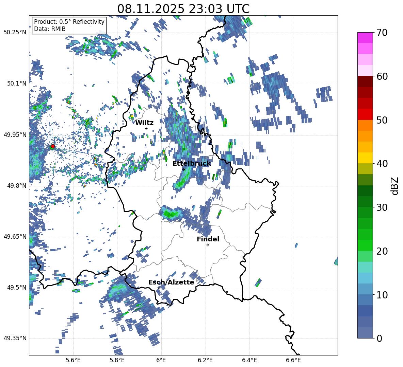Click the 49.5°N latitude label
This screenshot has height=367, width=403.
pos(17,287)
